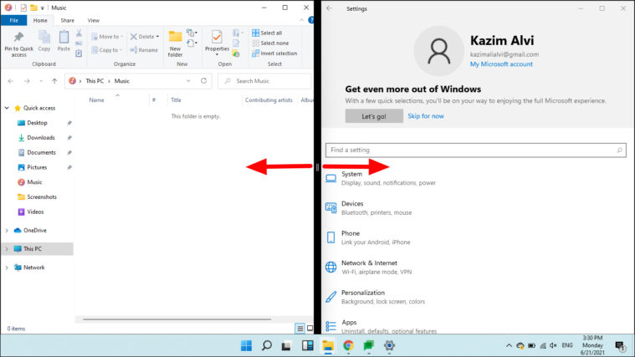
Task: Switch to the Share ribbon tab
Action: coord(67,20)
